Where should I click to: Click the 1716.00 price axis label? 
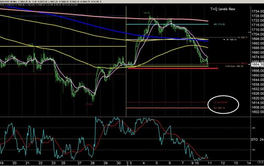click(257, 25)
